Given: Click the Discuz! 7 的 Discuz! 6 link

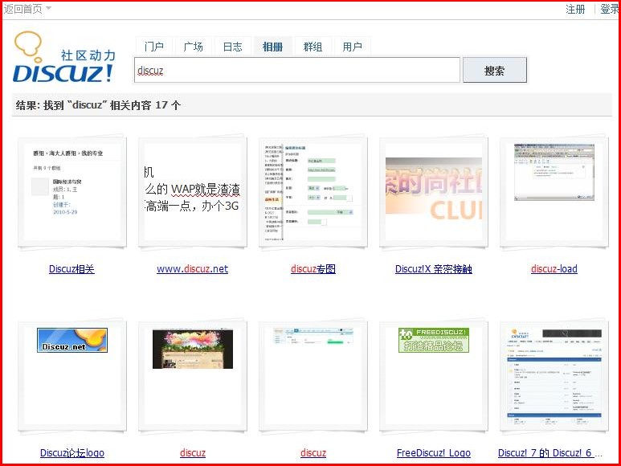Looking at the screenshot, I should tap(550, 453).
